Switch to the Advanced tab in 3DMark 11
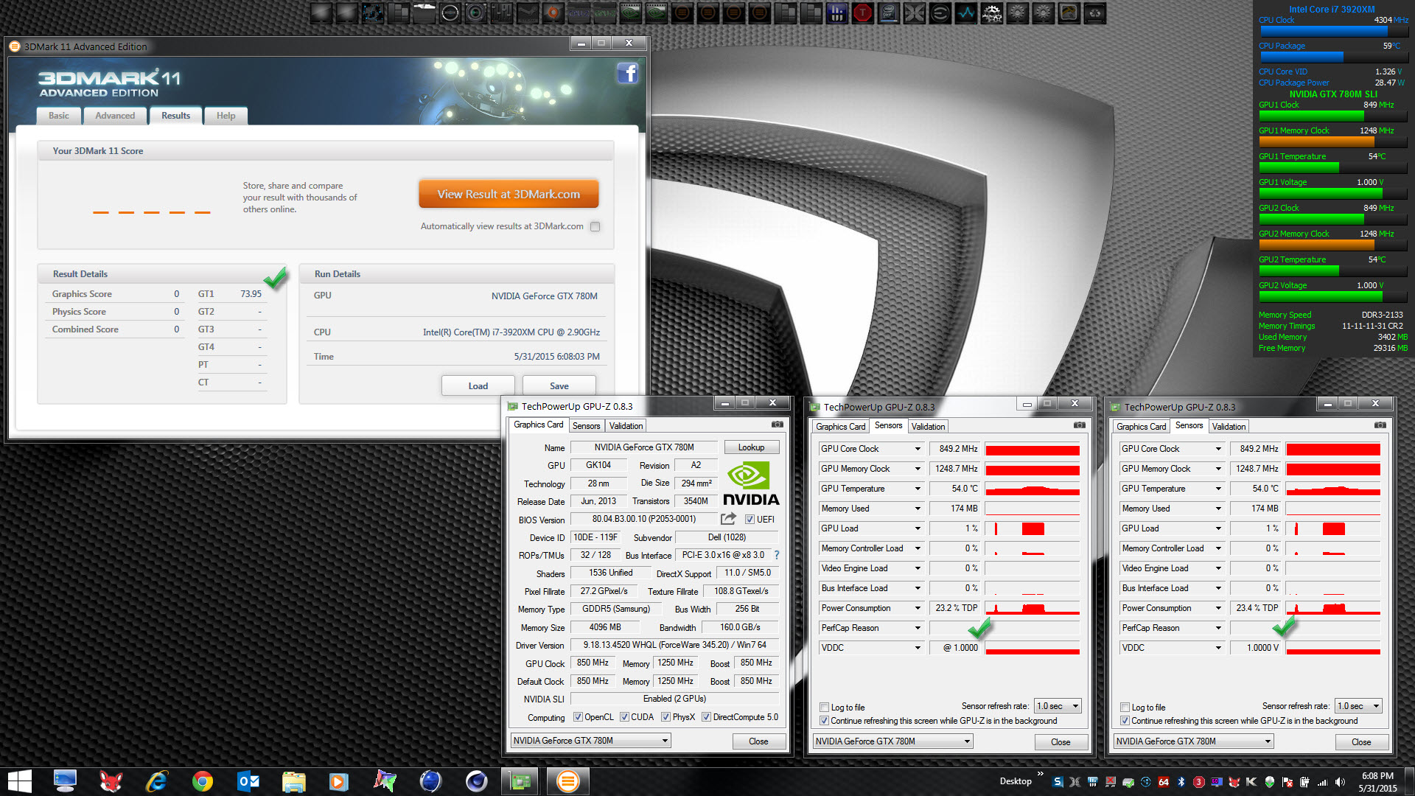The image size is (1415, 796). 115,116
